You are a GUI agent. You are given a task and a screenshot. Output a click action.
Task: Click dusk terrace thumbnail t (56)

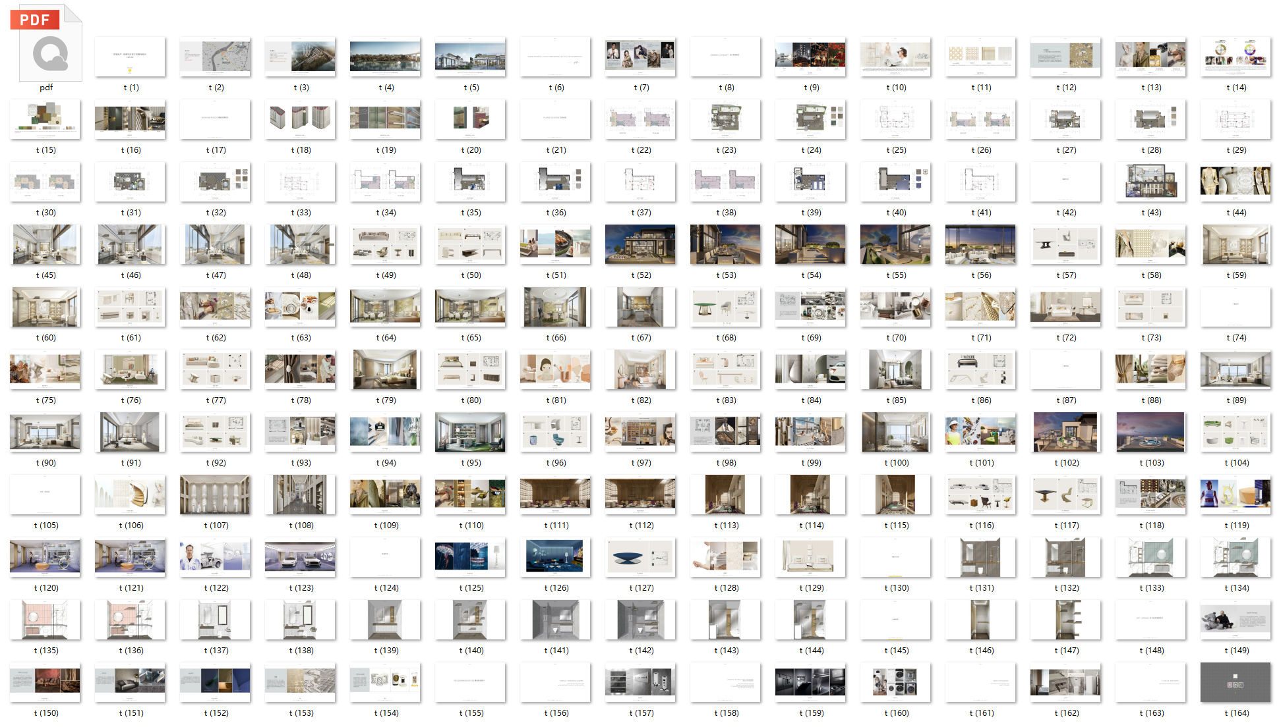[980, 244]
